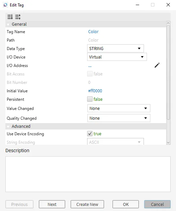Click the scrollbar up arrow
This screenshot has height=211, width=176.
168,23
